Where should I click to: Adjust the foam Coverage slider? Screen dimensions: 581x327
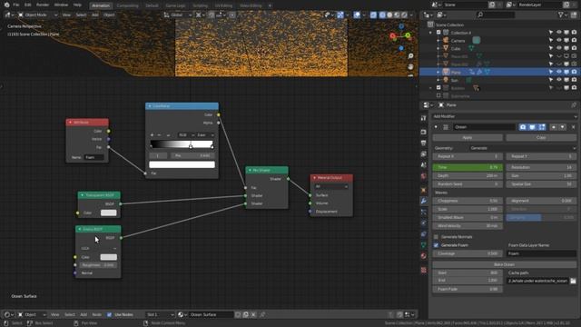pos(468,253)
